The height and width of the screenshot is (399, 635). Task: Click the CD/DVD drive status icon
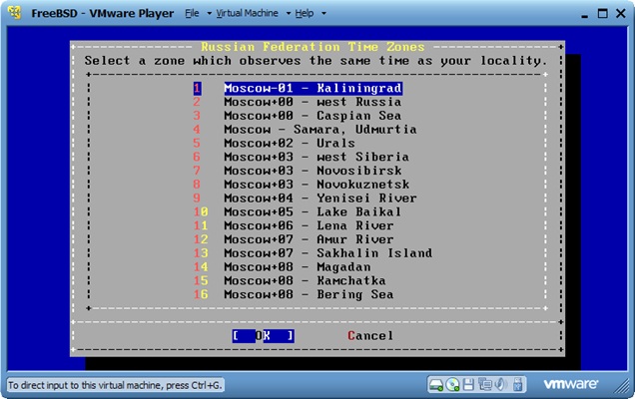pyautogui.click(x=453, y=384)
